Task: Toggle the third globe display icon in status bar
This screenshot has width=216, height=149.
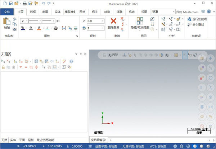Action: [x=188, y=146]
